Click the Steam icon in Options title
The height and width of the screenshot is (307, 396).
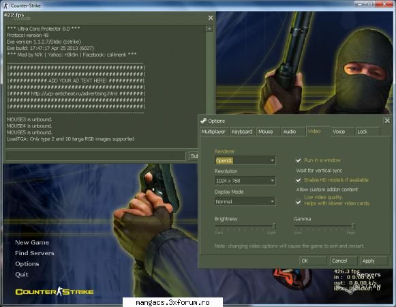coord(204,121)
